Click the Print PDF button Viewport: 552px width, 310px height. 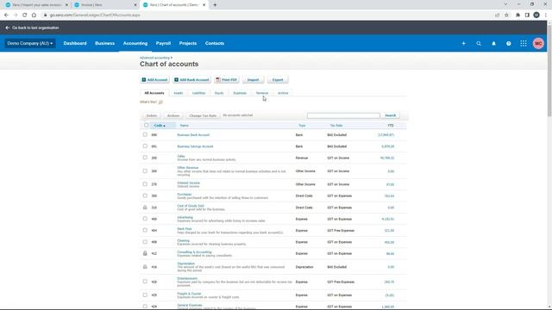(x=227, y=80)
